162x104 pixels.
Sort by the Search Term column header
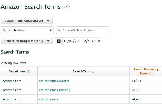pos(82,71)
